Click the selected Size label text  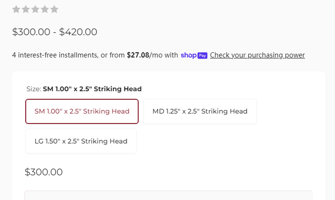(92, 89)
